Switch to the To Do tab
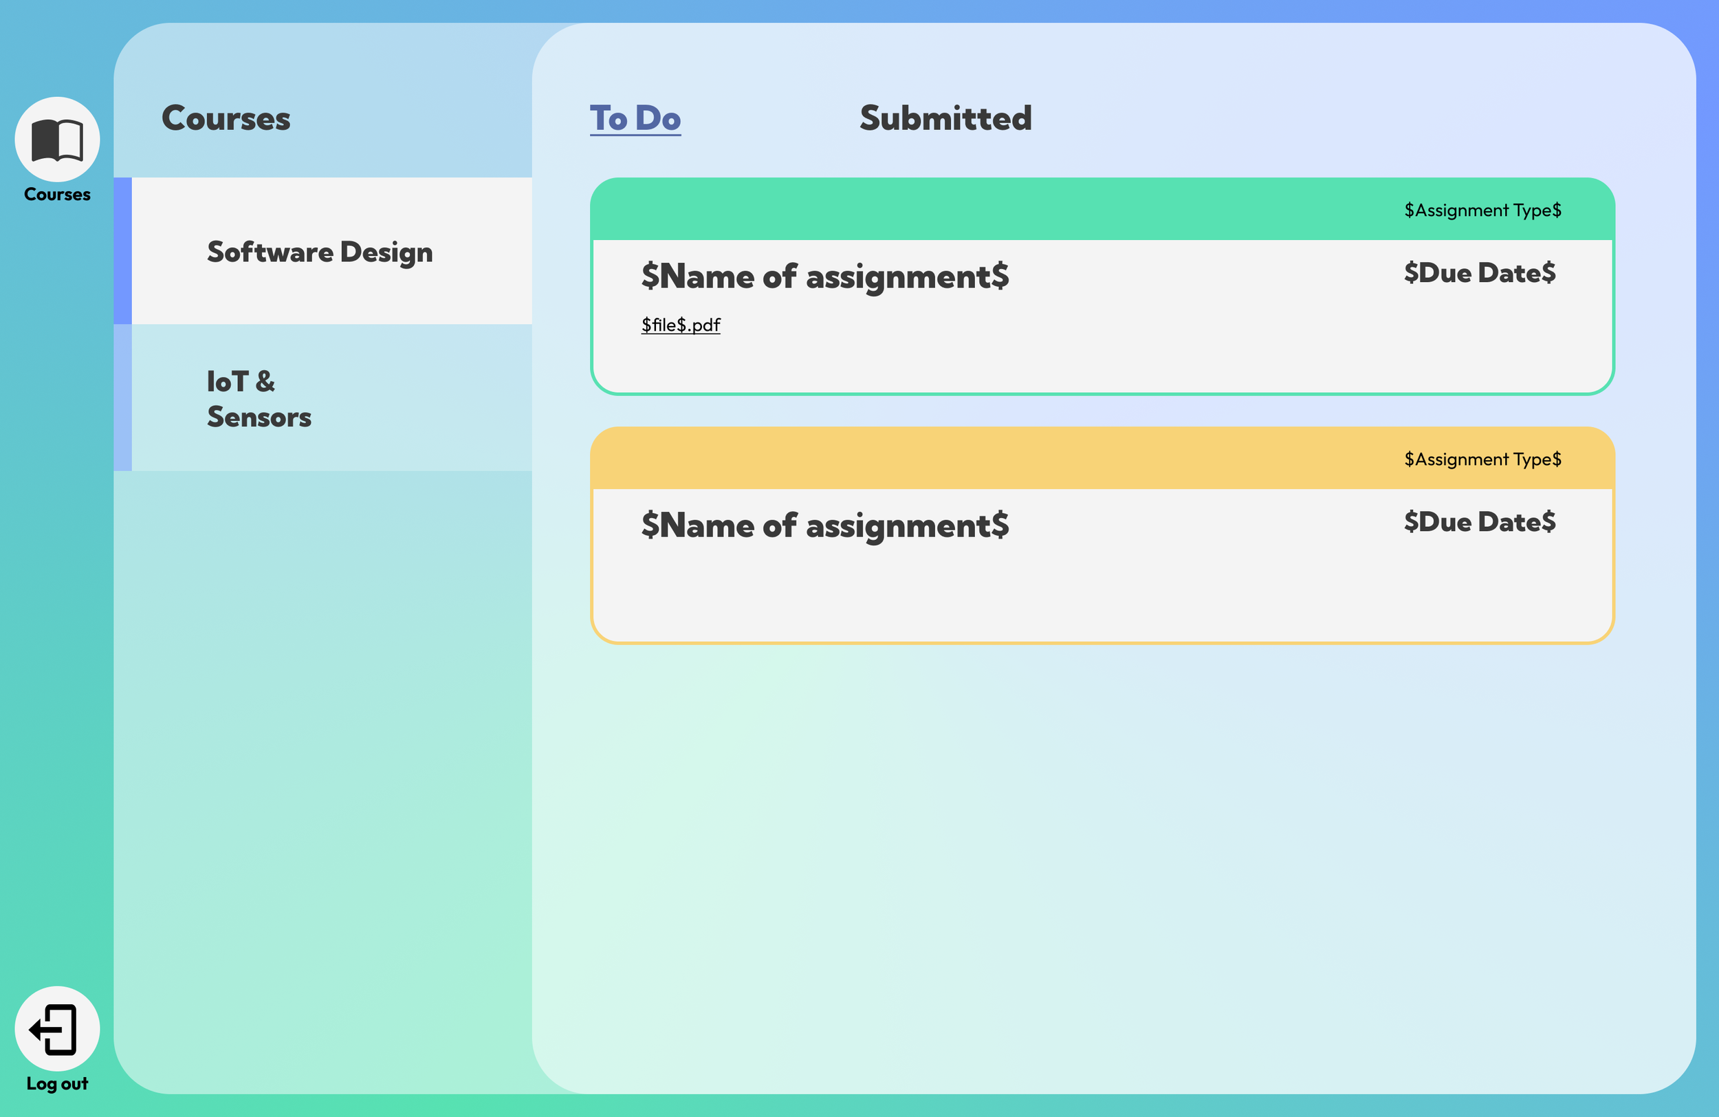The image size is (1719, 1117). click(x=635, y=118)
